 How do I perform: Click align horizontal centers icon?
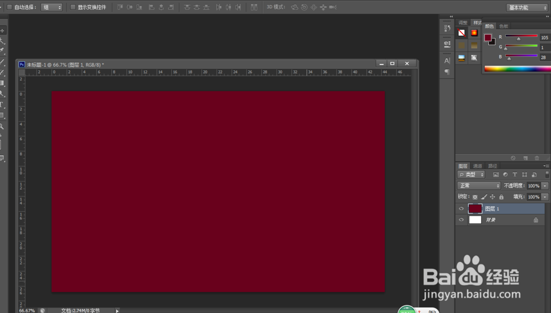point(161,7)
